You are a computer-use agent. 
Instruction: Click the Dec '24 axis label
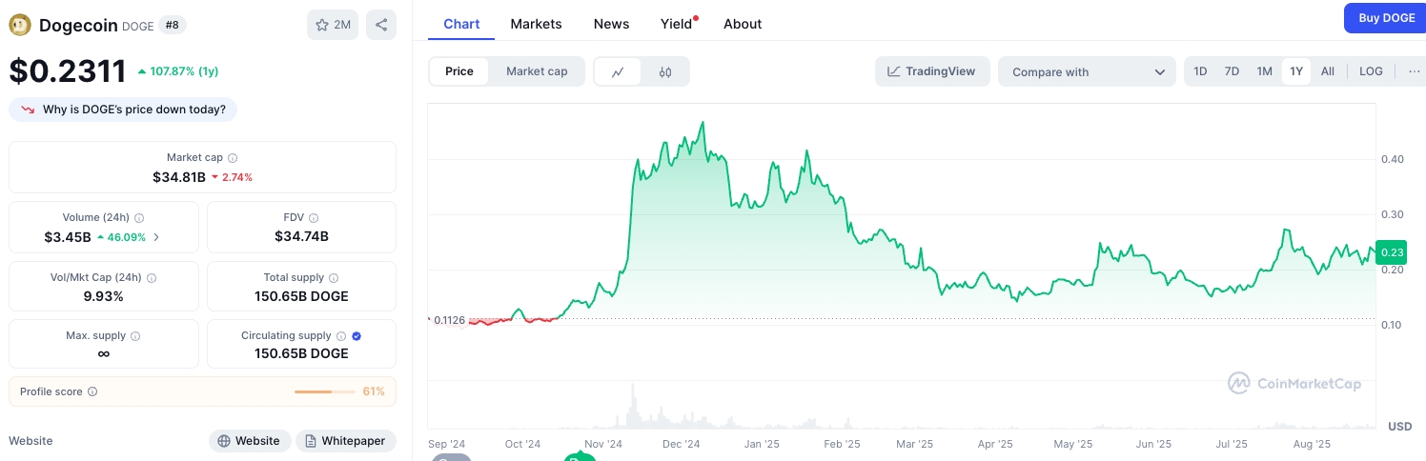coord(682,444)
